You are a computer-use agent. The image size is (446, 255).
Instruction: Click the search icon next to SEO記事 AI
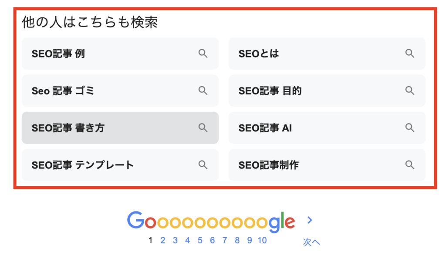[410, 127]
